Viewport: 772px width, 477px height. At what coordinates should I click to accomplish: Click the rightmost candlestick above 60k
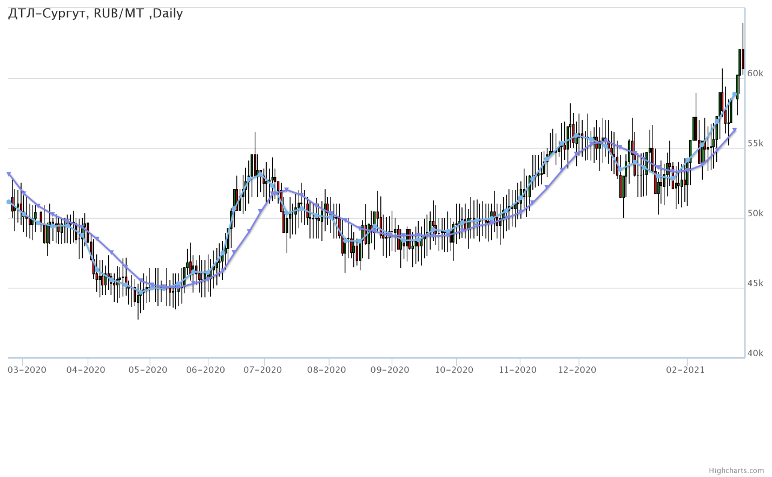tap(743, 58)
